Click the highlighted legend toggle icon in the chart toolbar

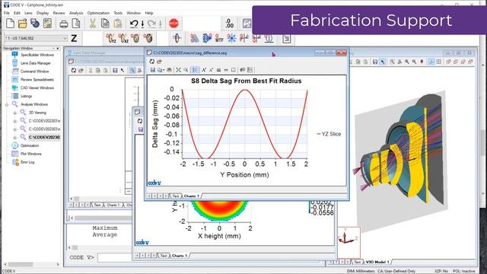(195, 70)
